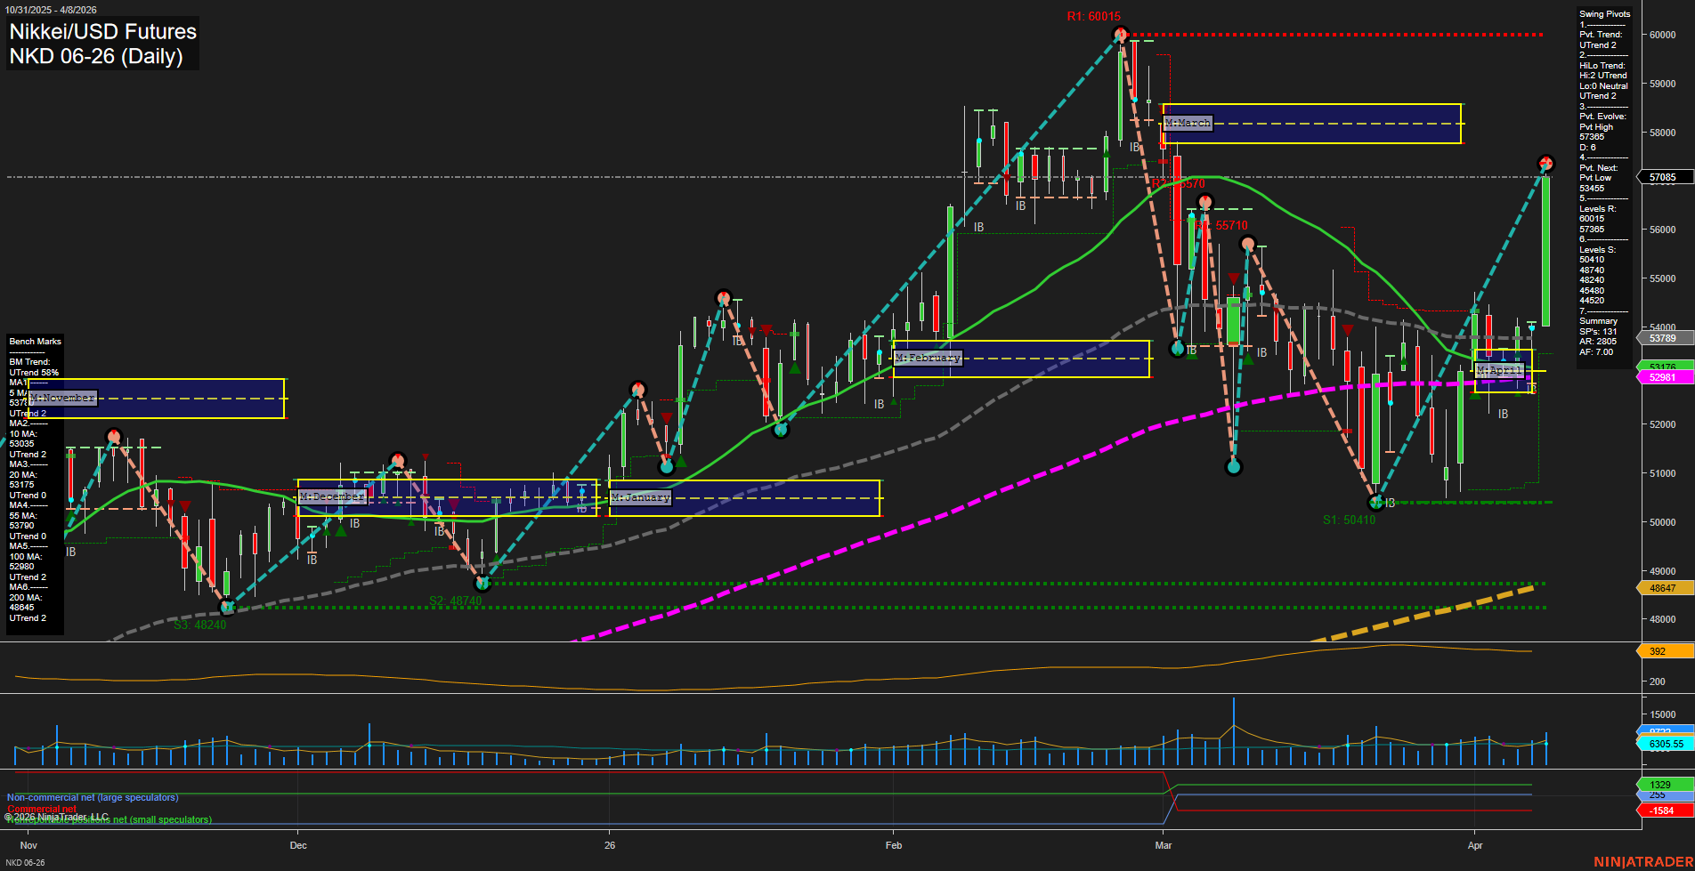
Task: Open the 10/31/2025 - 4/8/2026 date range selector
Action: 53,9
